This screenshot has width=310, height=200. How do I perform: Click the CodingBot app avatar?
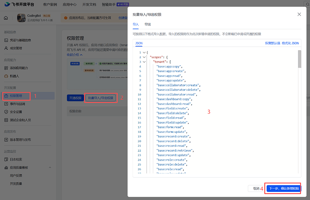[21, 18]
